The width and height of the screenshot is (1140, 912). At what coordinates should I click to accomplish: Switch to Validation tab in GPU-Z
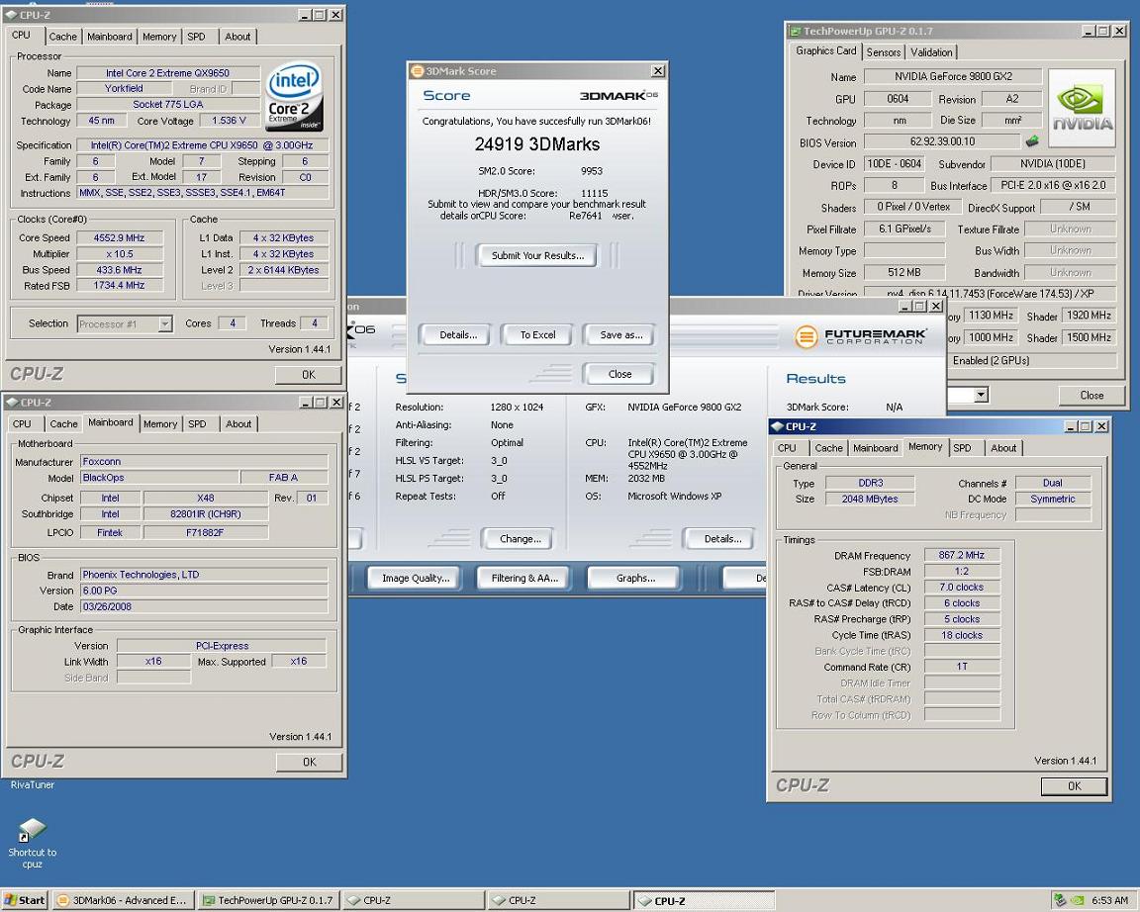pos(931,51)
